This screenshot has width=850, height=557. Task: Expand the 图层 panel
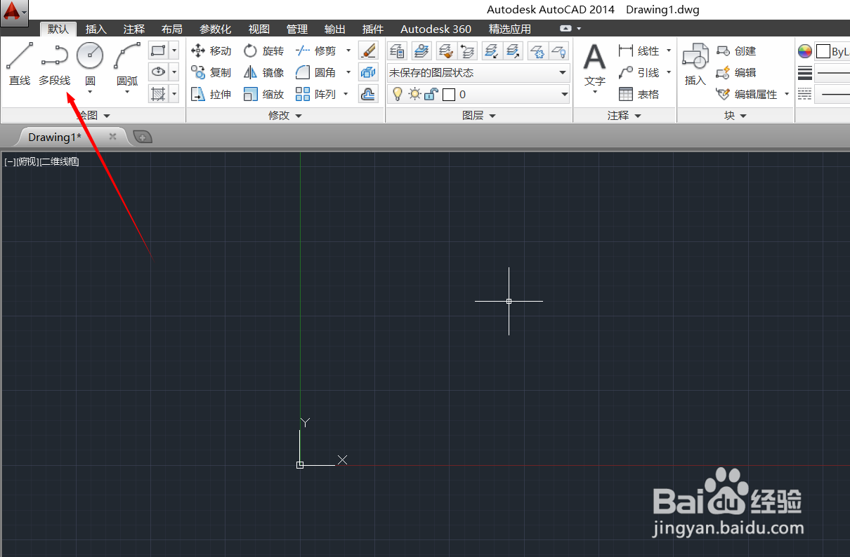(x=479, y=116)
